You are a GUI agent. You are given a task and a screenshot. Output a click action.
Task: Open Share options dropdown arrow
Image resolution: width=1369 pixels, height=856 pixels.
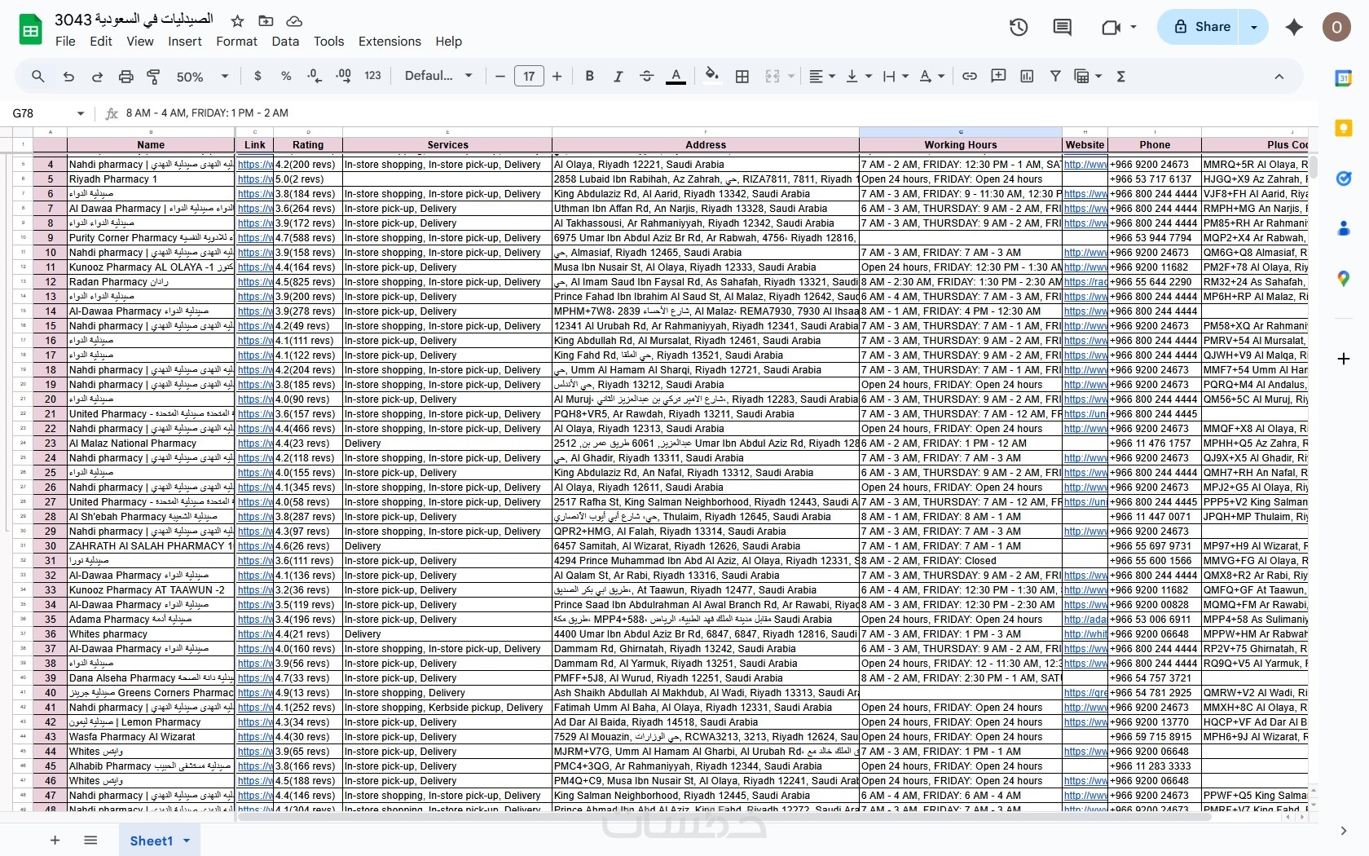pos(1254,27)
